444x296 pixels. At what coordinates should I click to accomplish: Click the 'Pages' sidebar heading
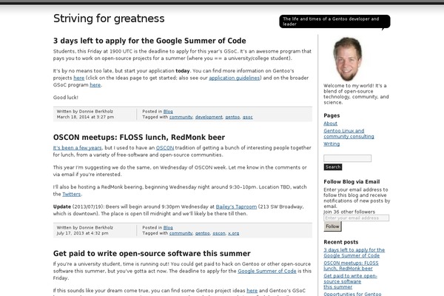coord(332,115)
